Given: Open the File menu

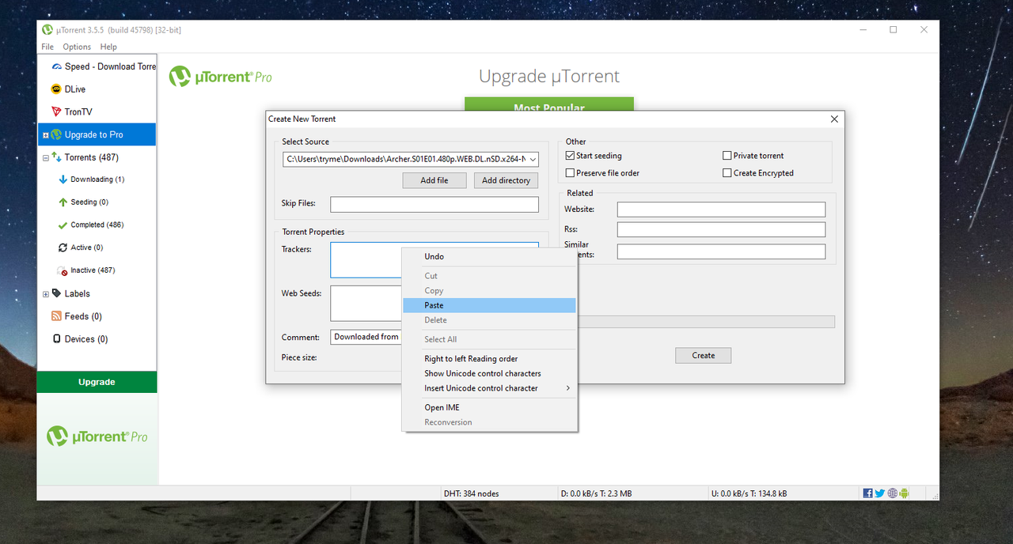Looking at the screenshot, I should click(47, 47).
